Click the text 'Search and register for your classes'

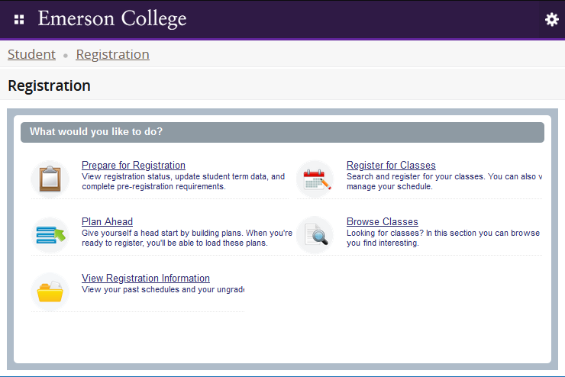(x=416, y=176)
